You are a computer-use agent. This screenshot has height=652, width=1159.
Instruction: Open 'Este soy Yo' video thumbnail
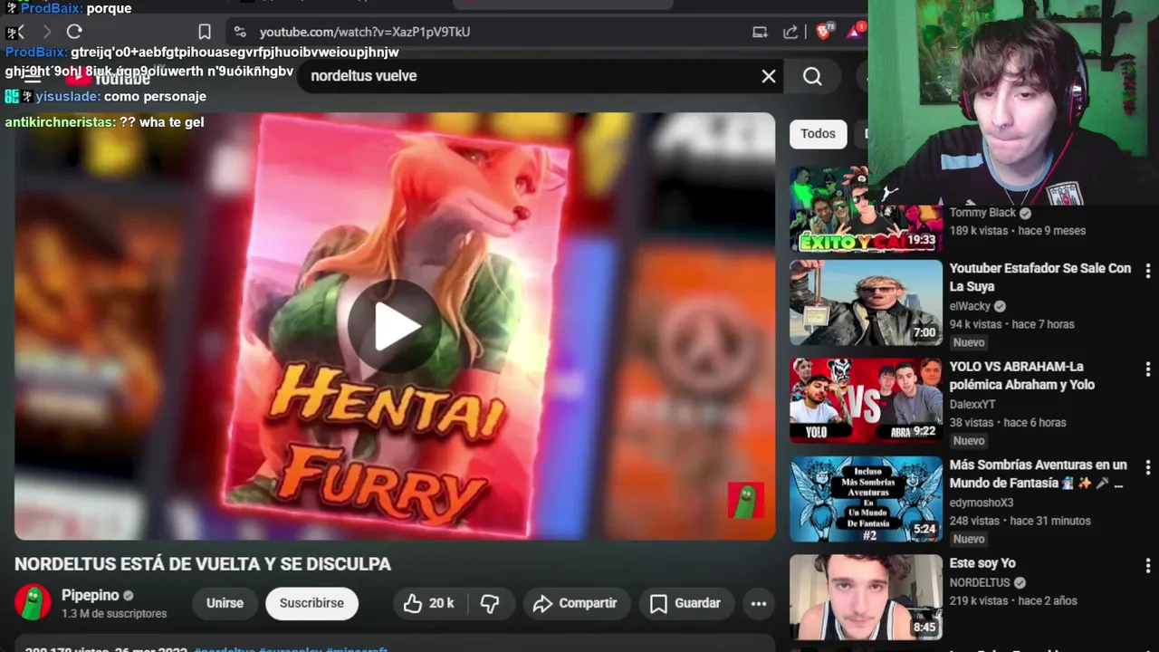pos(866,597)
